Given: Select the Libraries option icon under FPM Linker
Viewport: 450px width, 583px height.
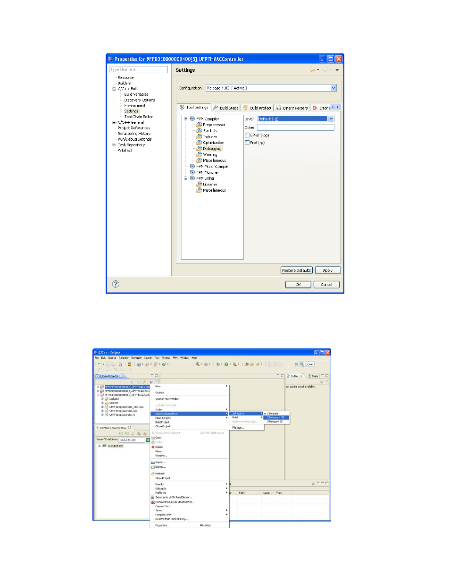Looking at the screenshot, I should click(x=199, y=184).
